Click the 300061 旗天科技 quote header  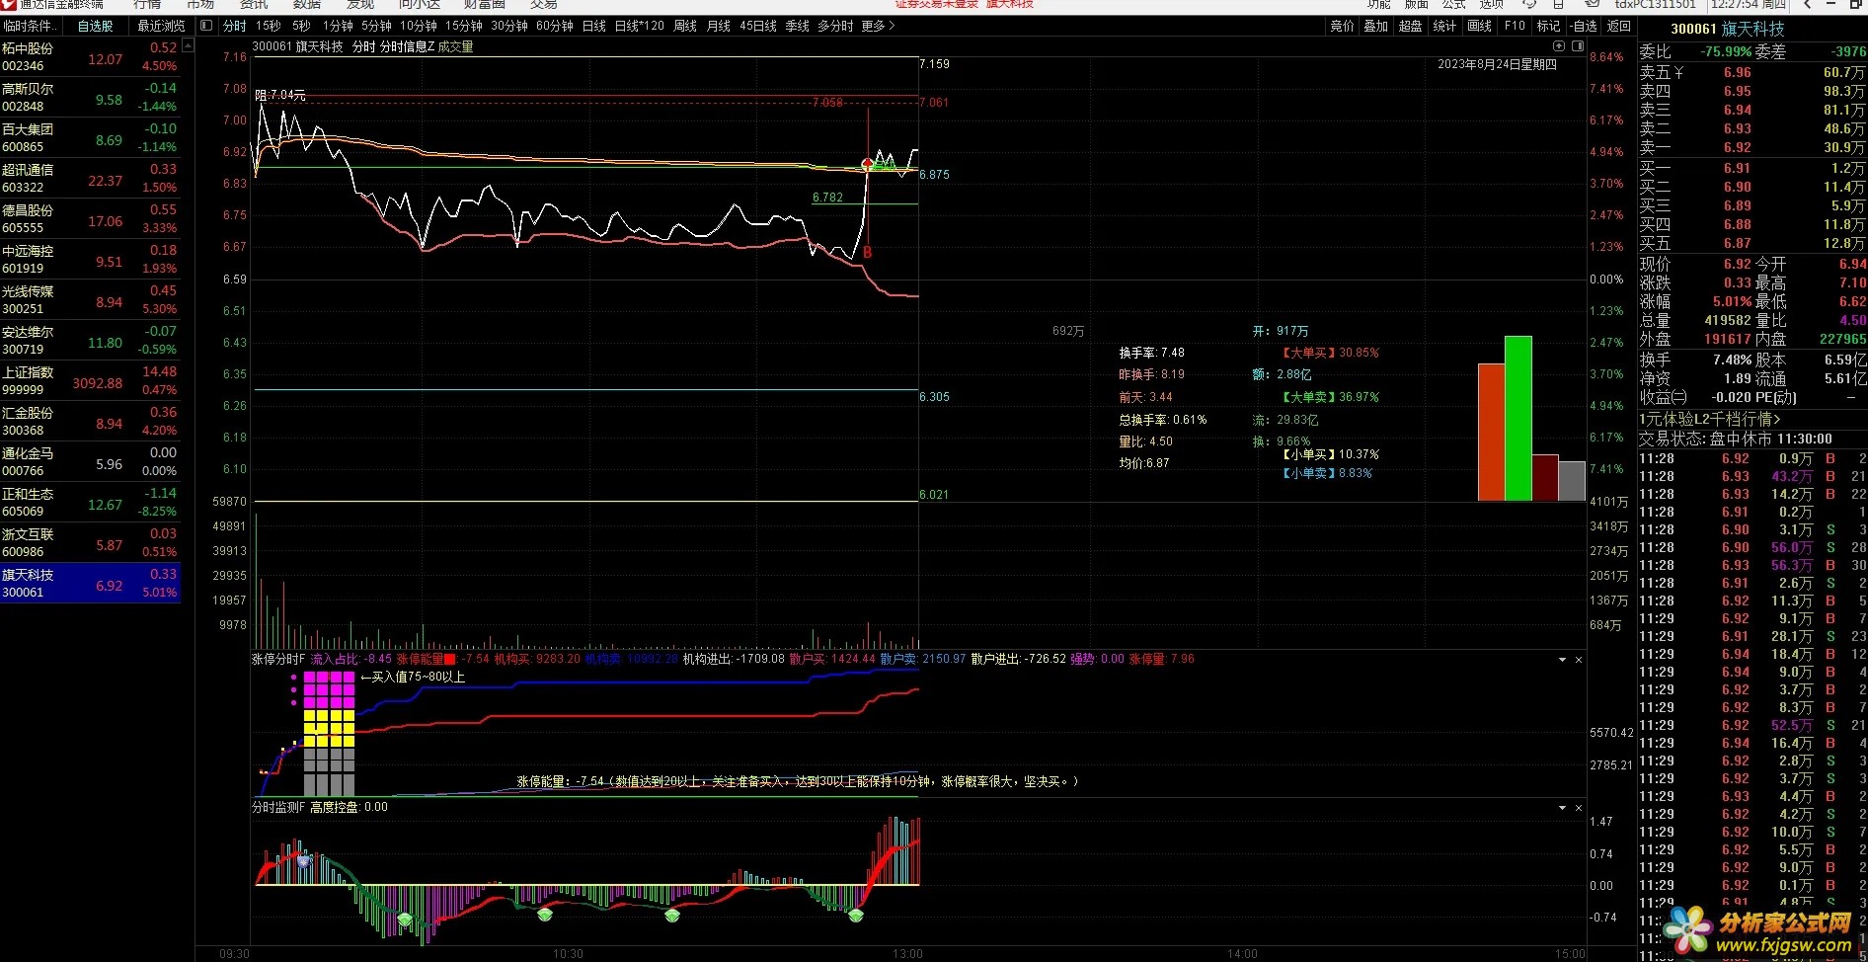(x=1728, y=30)
